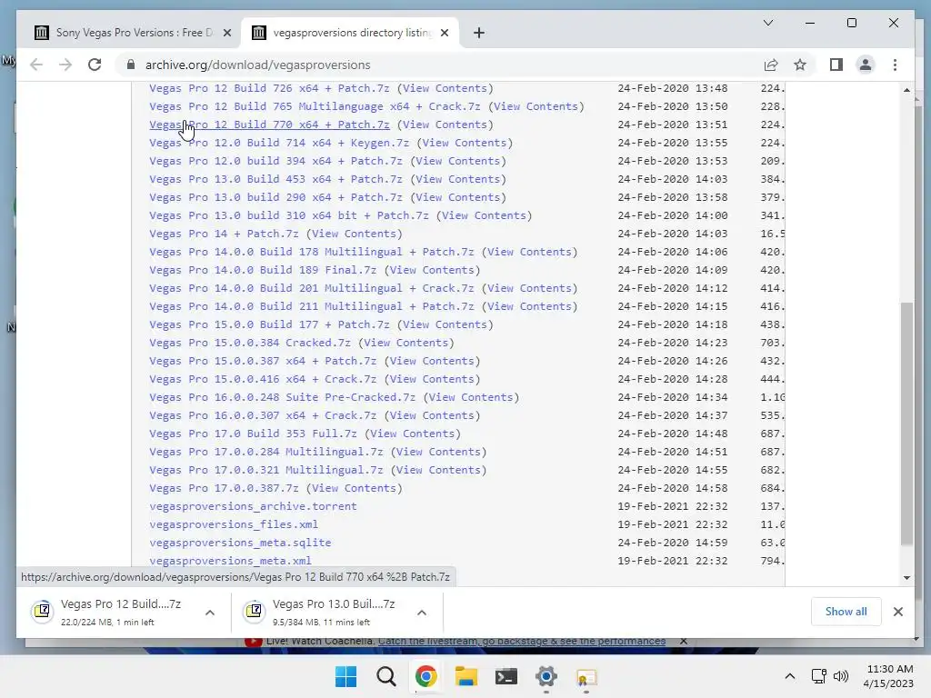
Task: Download Vegas Pro 12.0 build 394 x64 + Patch.7z
Action: tap(275, 161)
